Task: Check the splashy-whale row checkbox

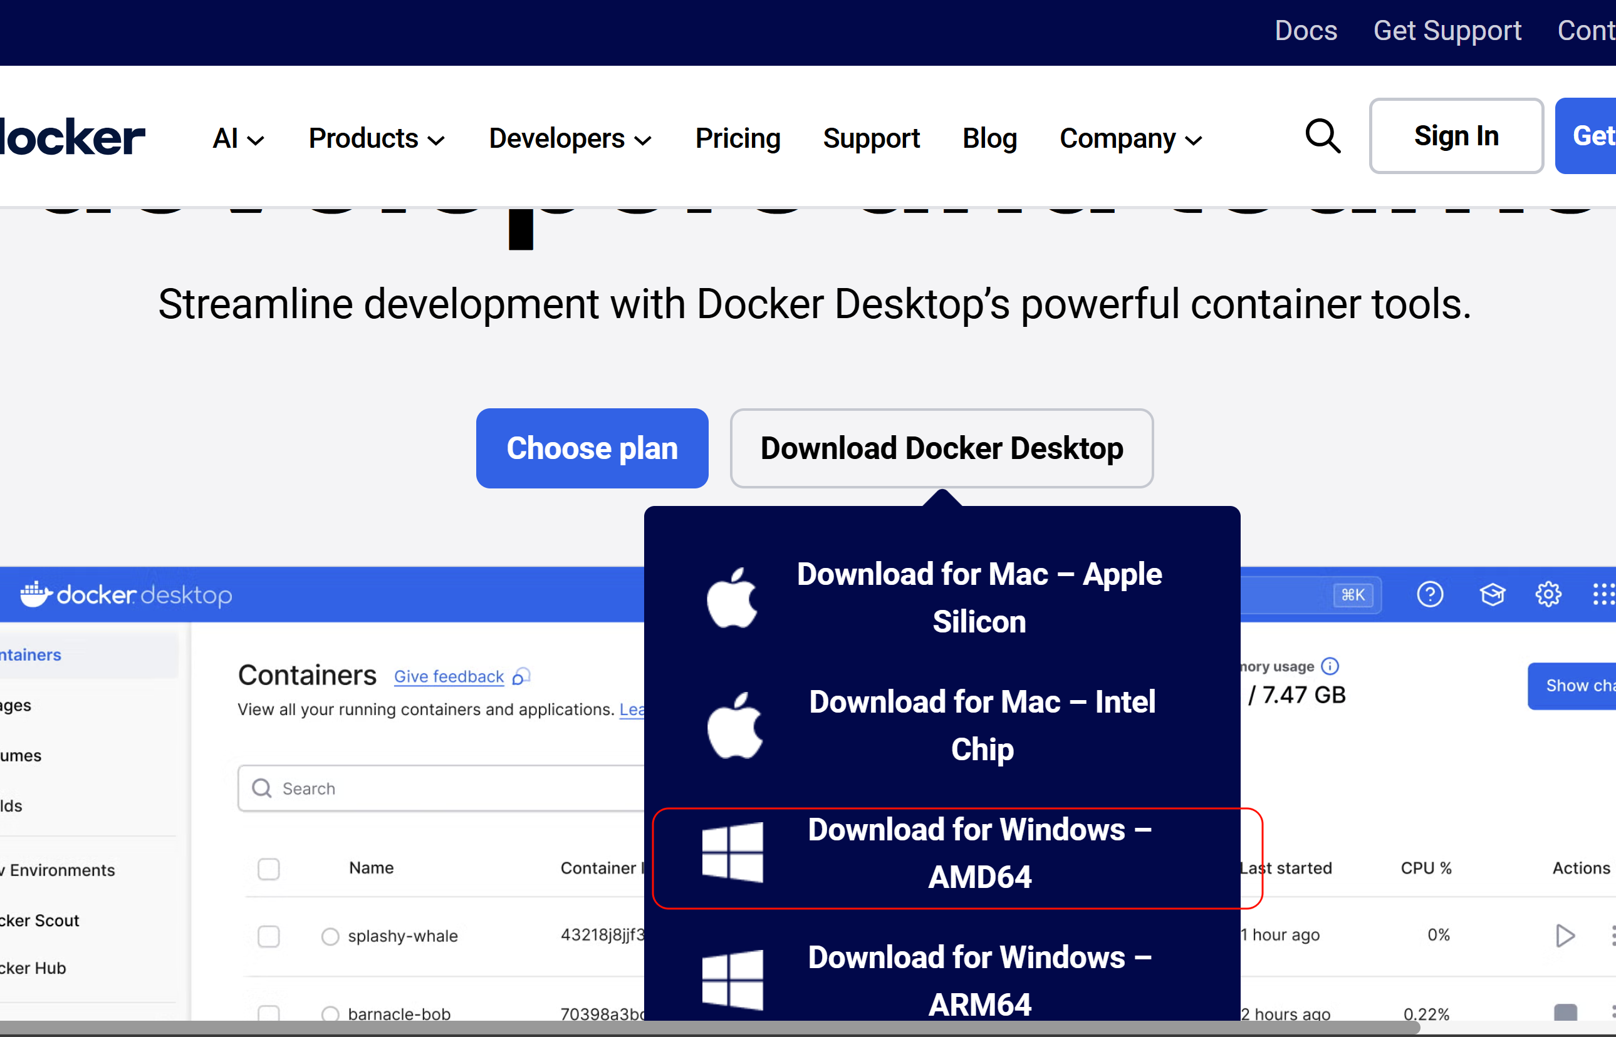Action: coord(269,936)
